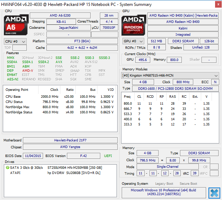Click the AES-NI feature flag
The image size is (222, 200).
[x=12, y=79]
